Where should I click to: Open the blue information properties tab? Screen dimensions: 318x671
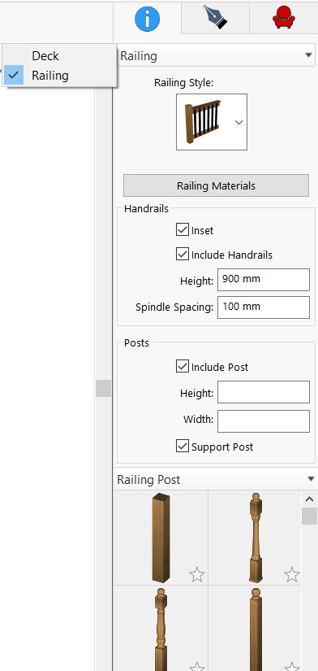(x=148, y=19)
